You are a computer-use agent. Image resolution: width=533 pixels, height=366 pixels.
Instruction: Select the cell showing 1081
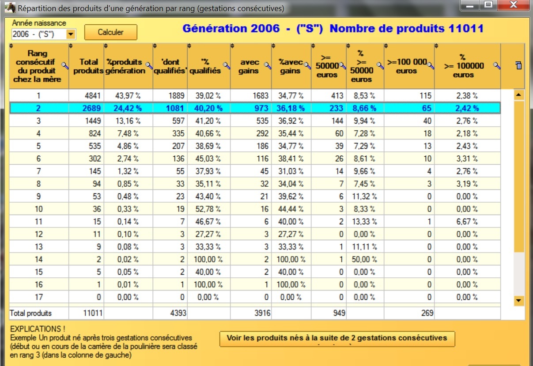(170, 108)
